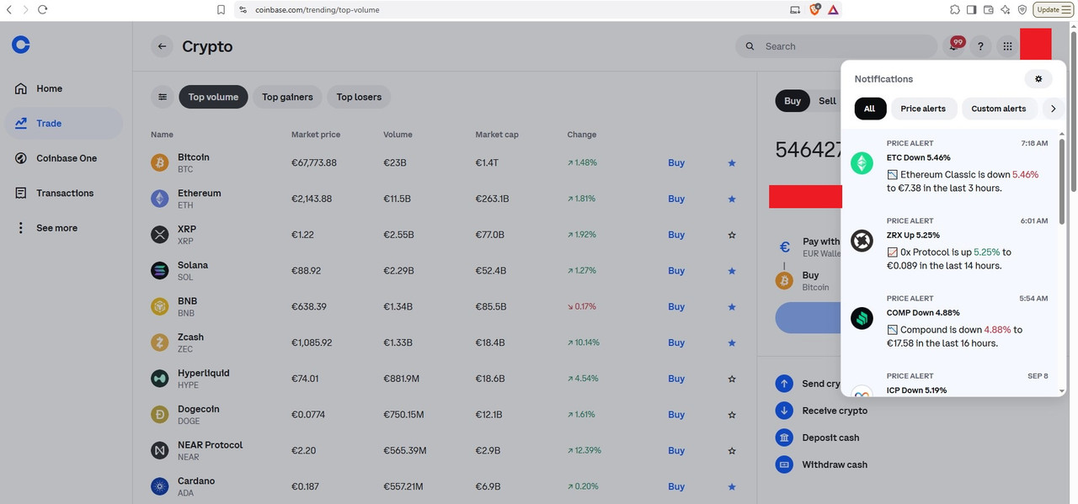
Task: Toggle Ethereum watchlist star
Action: (732, 199)
